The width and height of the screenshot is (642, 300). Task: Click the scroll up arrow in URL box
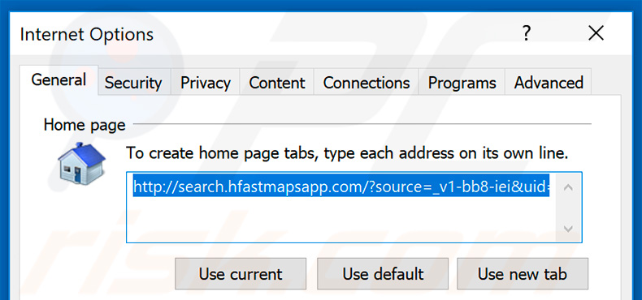568,188
